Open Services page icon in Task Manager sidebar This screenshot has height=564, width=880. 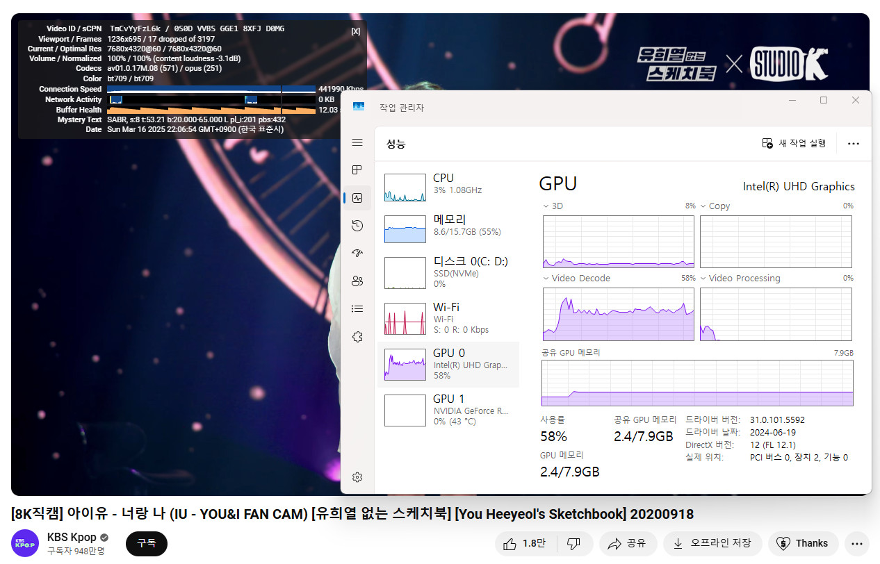(357, 337)
